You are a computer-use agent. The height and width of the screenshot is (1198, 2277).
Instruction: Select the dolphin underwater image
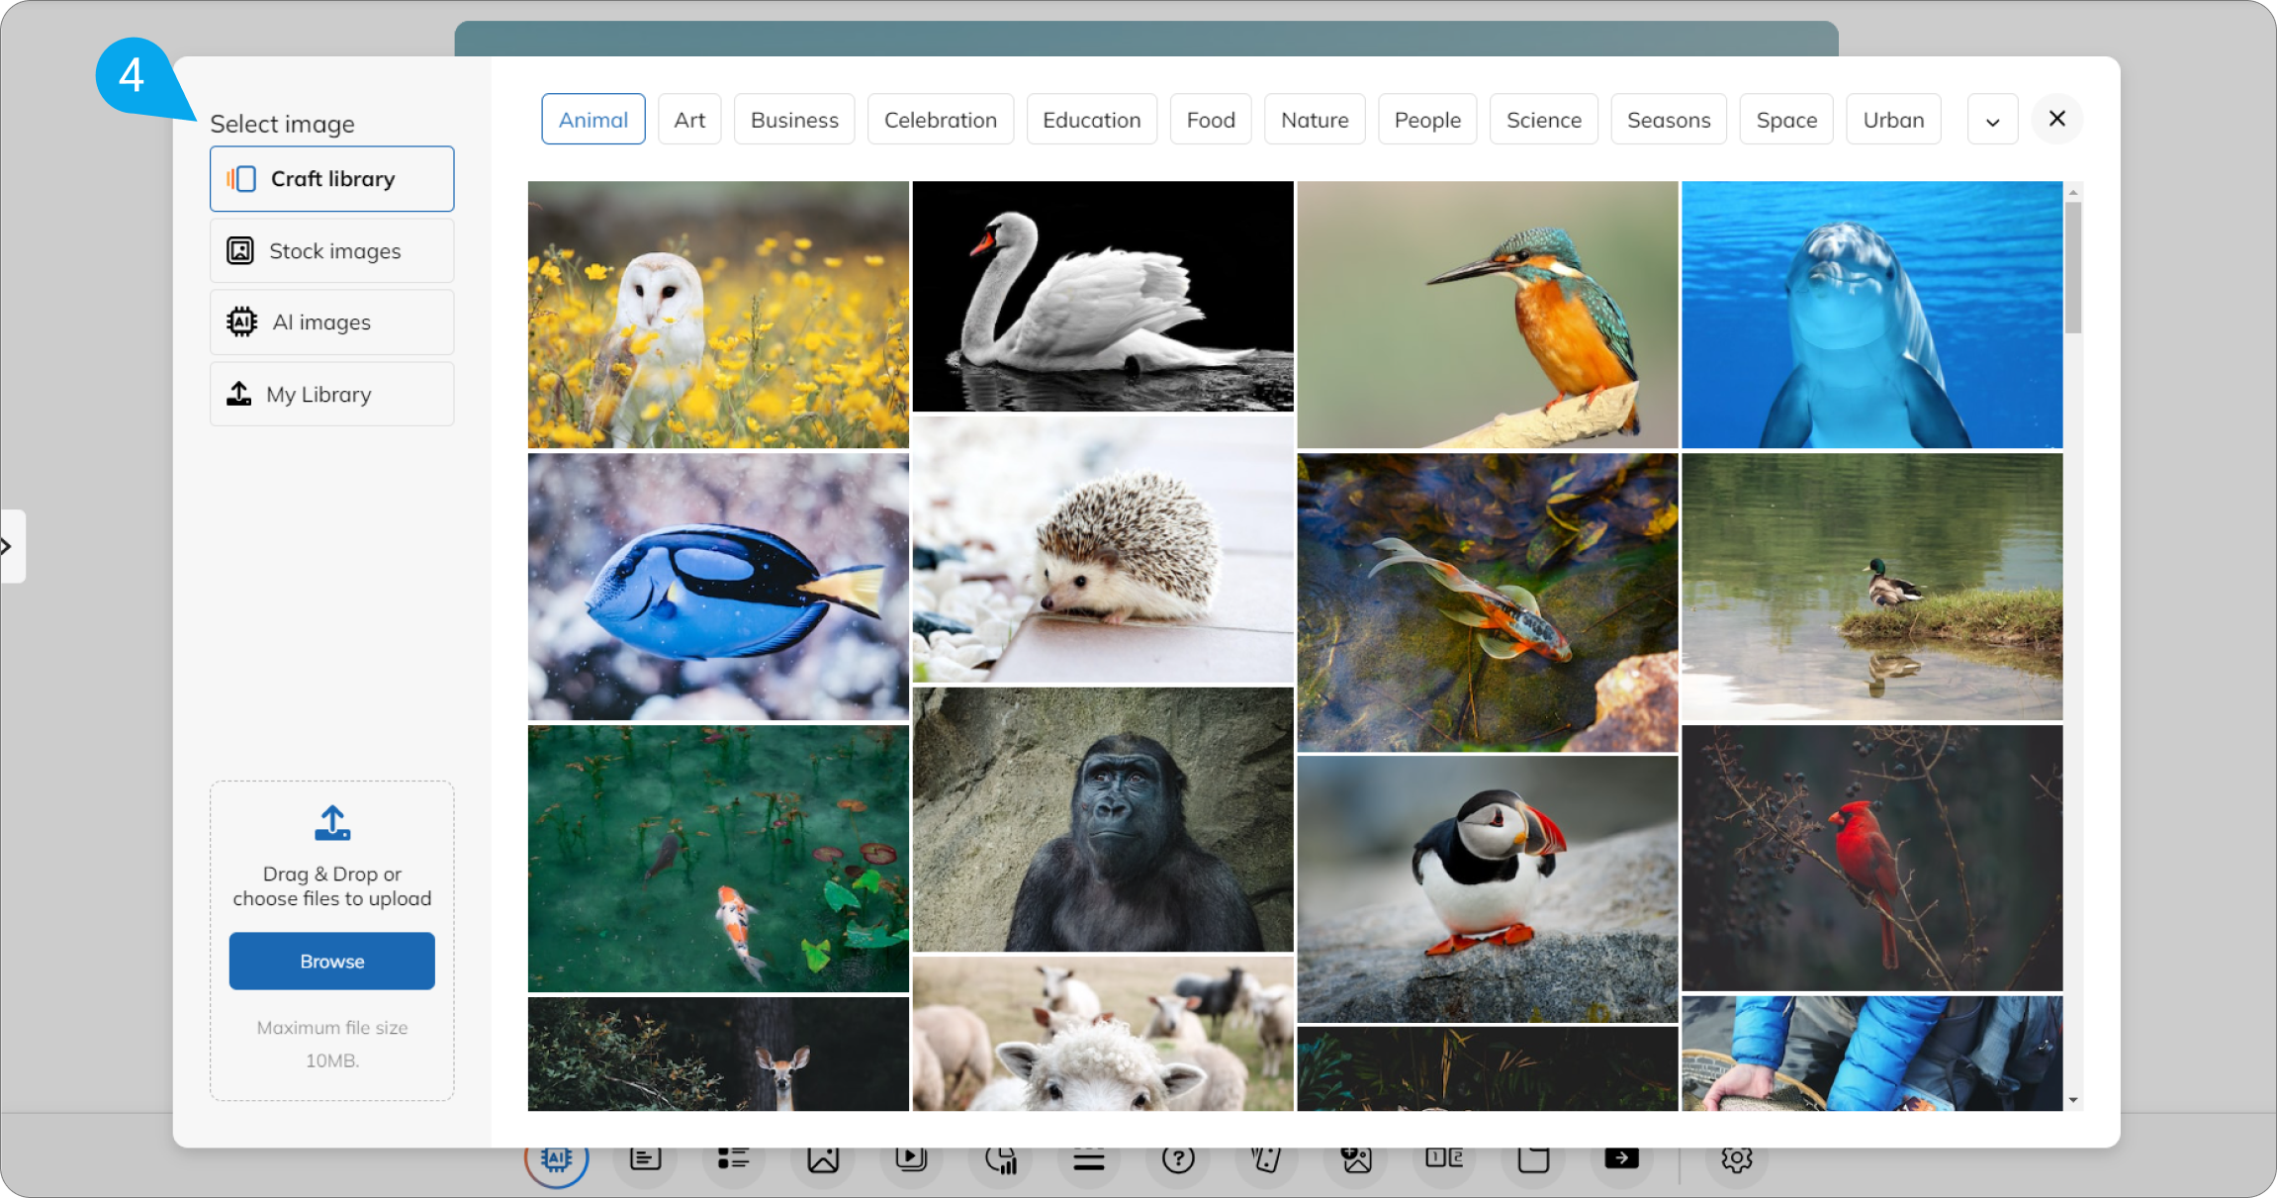(x=1872, y=315)
